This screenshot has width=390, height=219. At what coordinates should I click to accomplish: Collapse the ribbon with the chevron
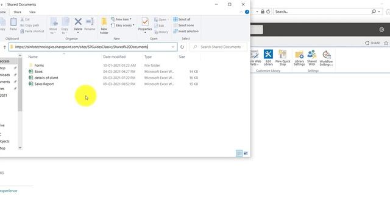pyautogui.click(x=241, y=12)
